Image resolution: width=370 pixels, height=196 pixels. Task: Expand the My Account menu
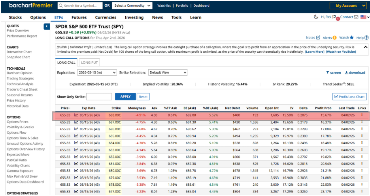pos(349,6)
